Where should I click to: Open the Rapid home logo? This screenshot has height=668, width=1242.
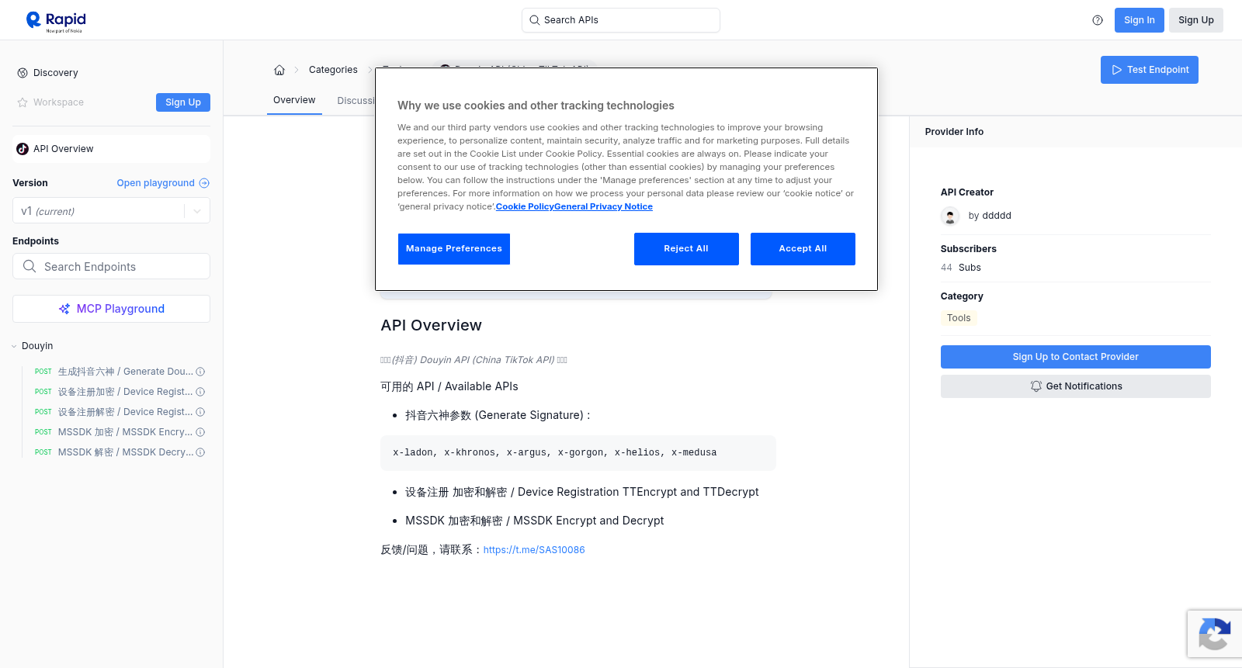[56, 21]
